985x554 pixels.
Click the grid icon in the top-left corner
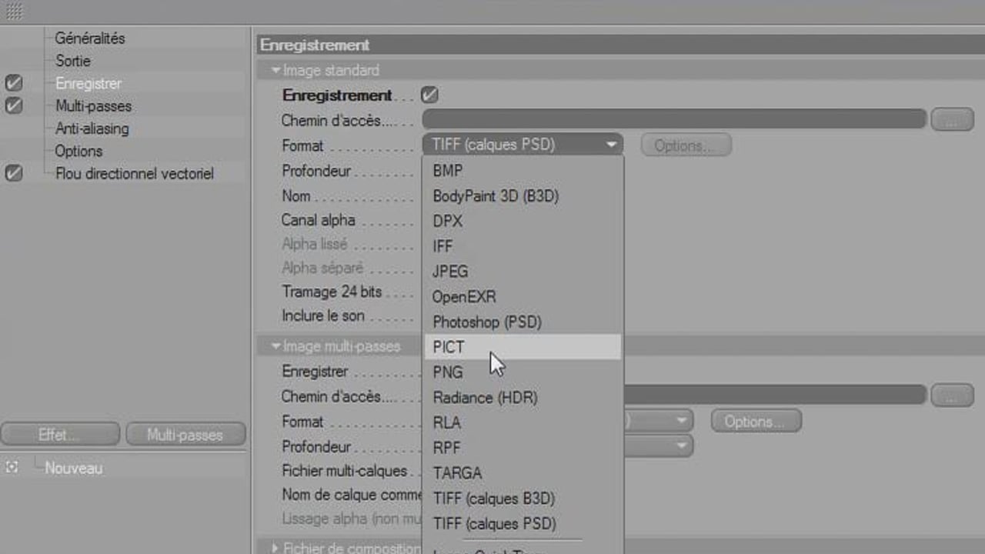point(13,12)
